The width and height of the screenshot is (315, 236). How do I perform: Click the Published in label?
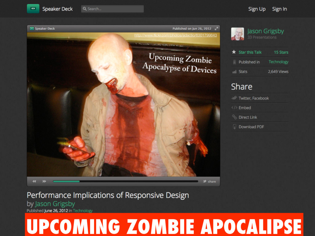coord(249,62)
